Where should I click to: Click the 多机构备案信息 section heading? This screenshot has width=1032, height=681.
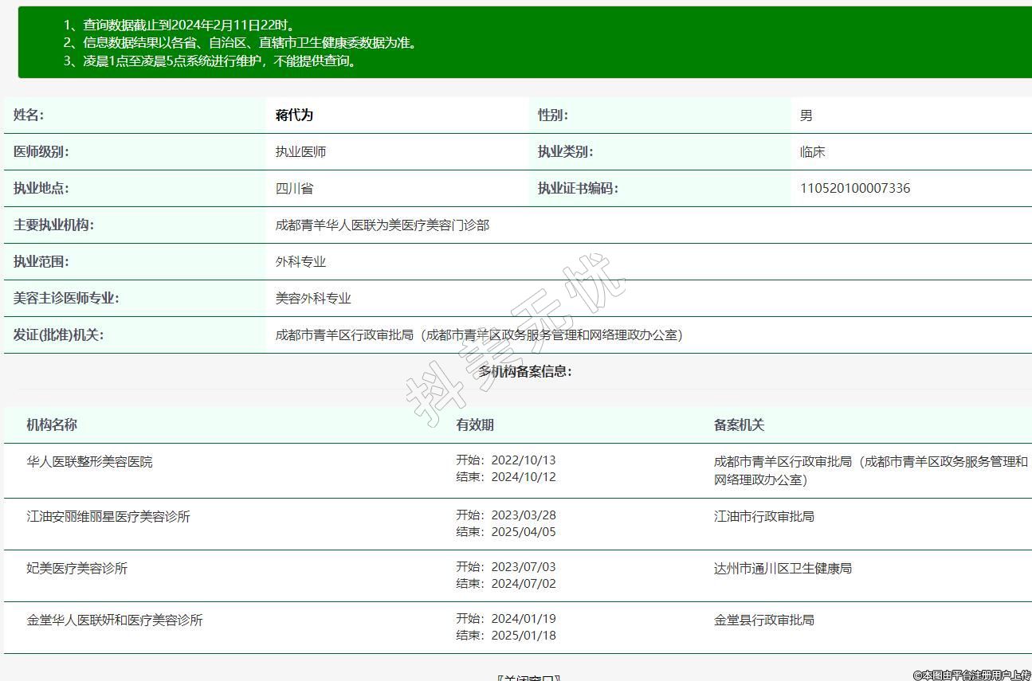(524, 372)
